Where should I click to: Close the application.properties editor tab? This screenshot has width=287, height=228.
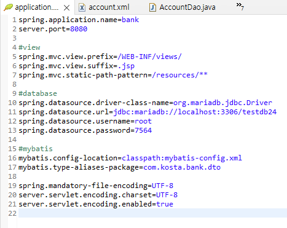click(66, 8)
